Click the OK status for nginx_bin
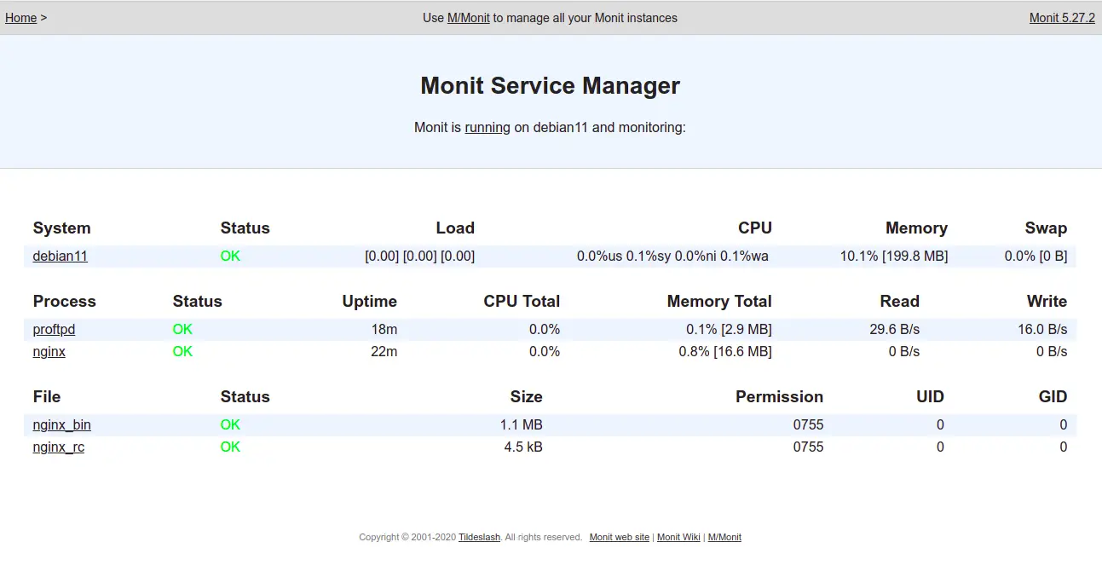Image resolution: width=1102 pixels, height=571 pixels. 230,424
